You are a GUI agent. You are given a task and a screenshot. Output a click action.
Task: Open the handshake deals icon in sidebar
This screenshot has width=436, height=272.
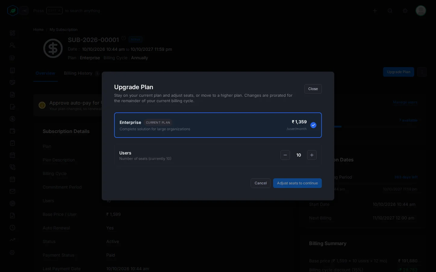click(x=12, y=83)
